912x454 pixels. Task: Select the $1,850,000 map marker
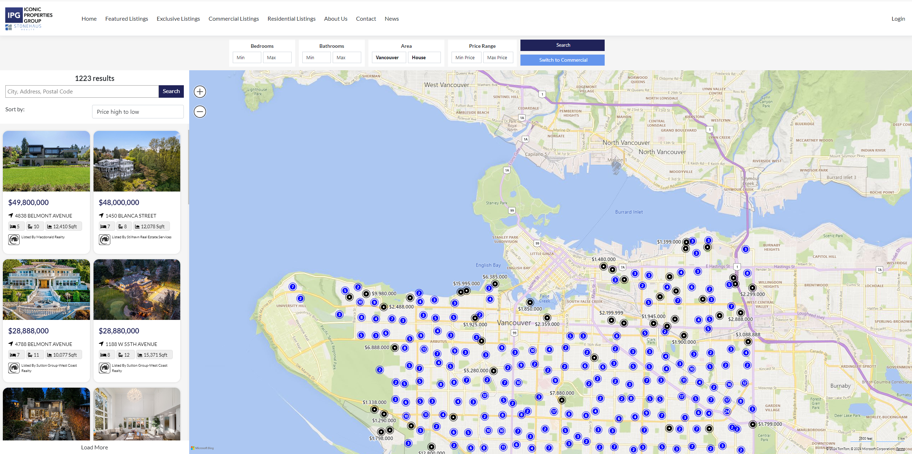point(530,302)
